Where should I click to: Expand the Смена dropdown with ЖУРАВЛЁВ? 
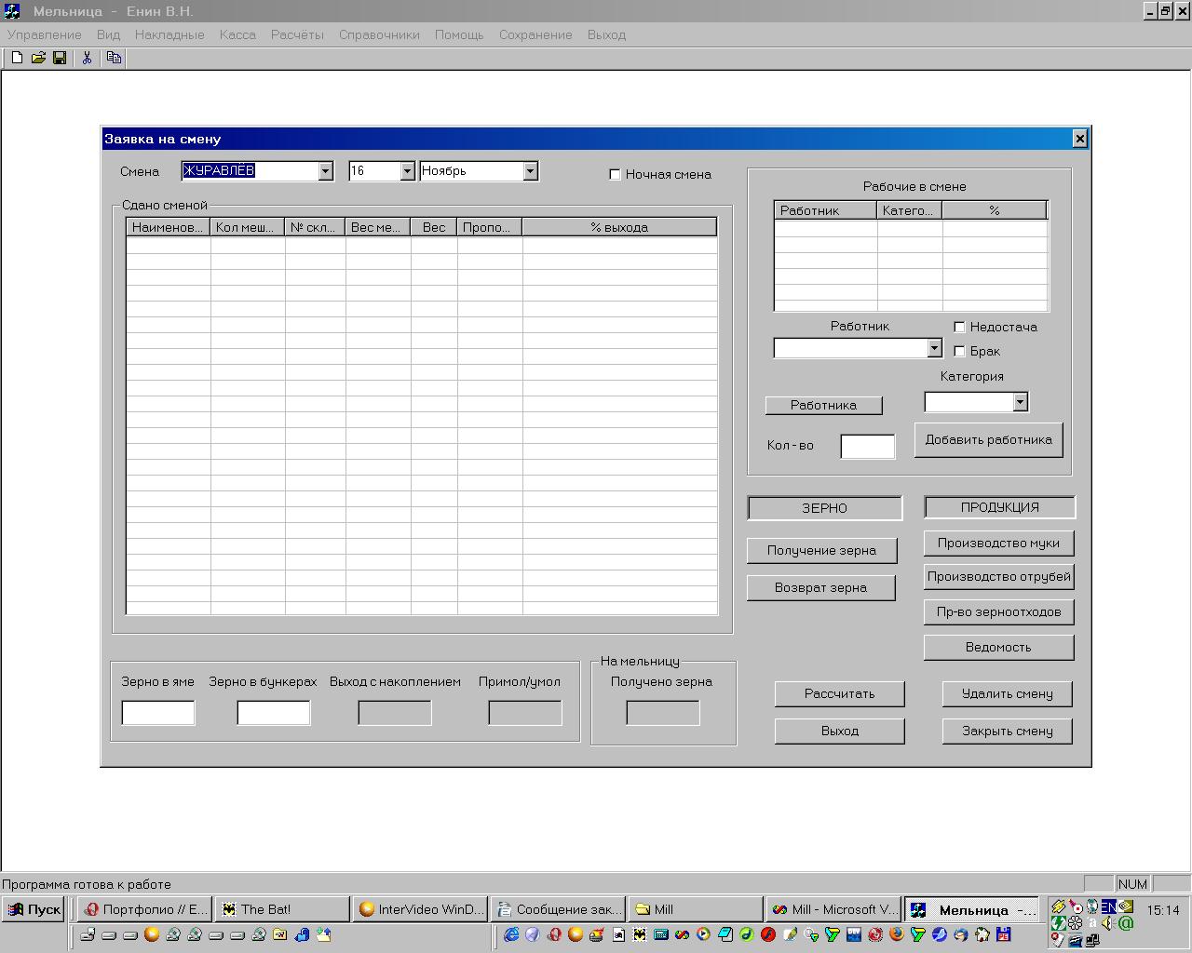325,171
